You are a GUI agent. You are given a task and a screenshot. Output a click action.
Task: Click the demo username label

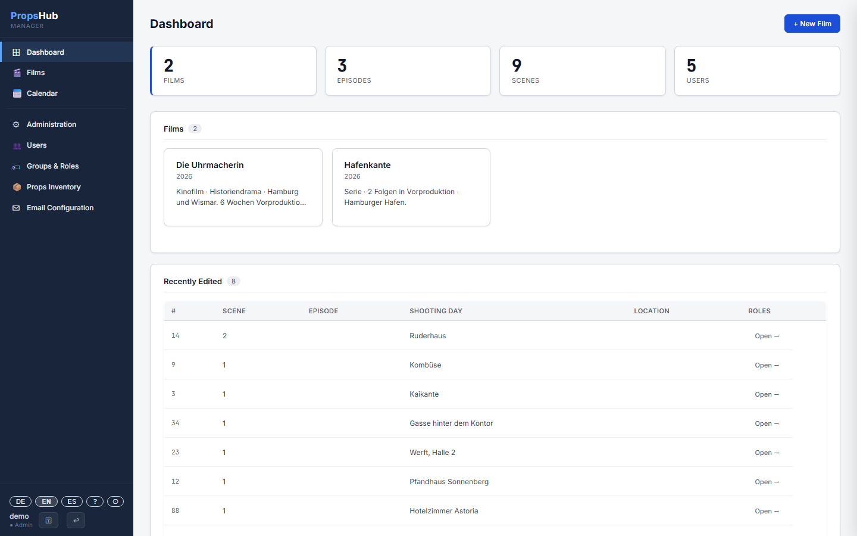click(x=19, y=516)
